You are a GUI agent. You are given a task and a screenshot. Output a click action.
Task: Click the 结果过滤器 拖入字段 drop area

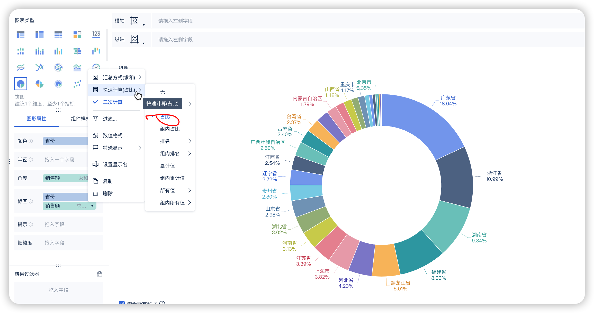click(59, 290)
